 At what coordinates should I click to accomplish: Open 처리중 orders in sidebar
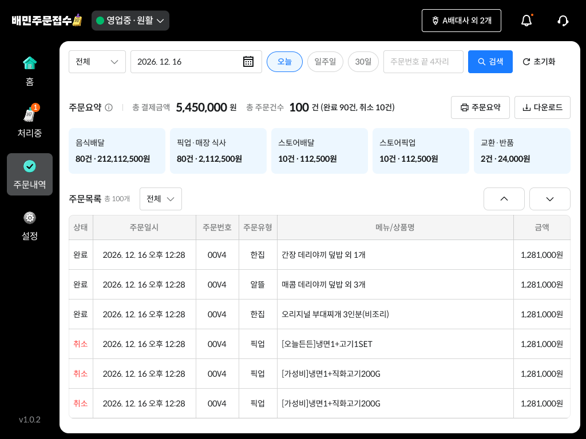(x=30, y=122)
